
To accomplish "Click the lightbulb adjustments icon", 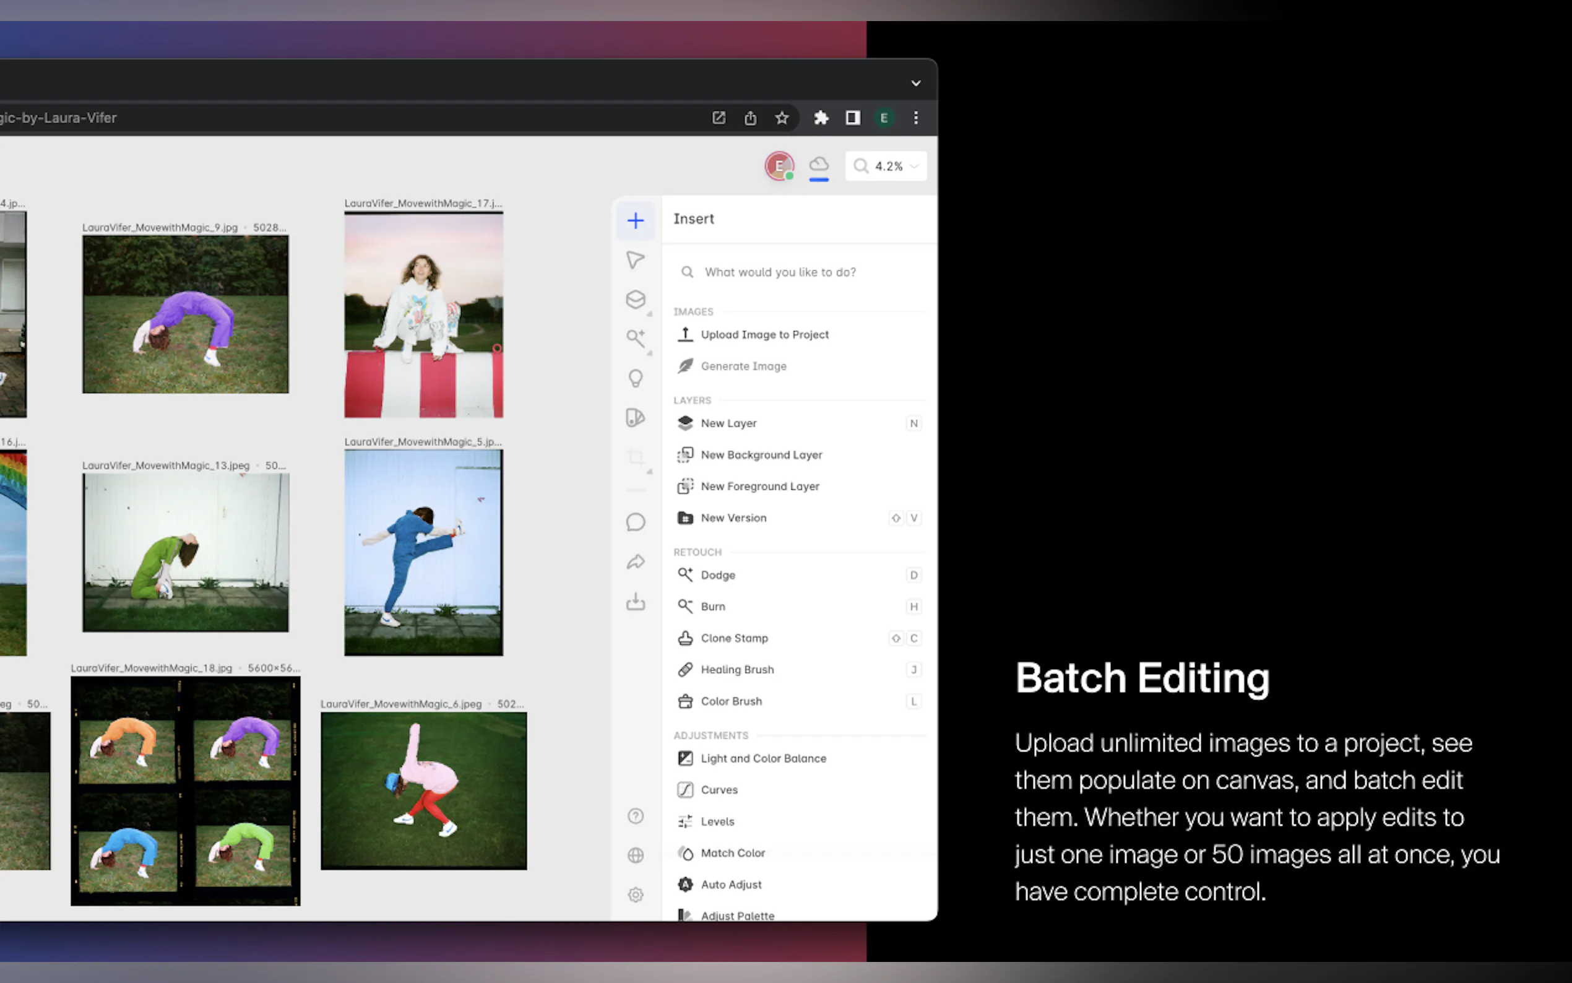I will [x=635, y=378].
